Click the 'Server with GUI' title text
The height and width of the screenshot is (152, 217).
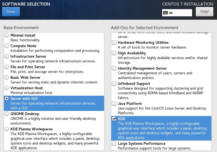[24, 98]
